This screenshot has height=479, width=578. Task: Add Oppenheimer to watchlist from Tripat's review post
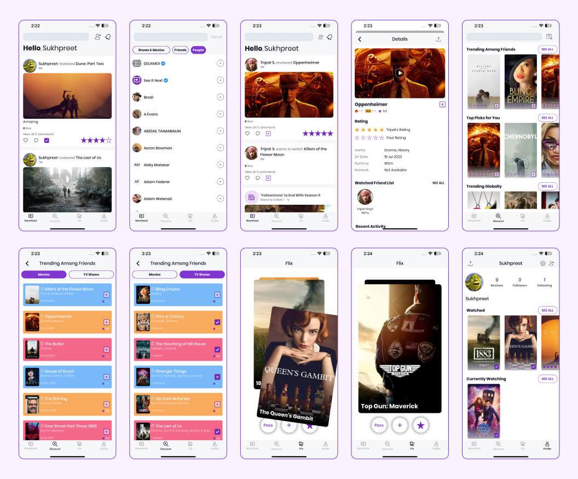coord(268,134)
